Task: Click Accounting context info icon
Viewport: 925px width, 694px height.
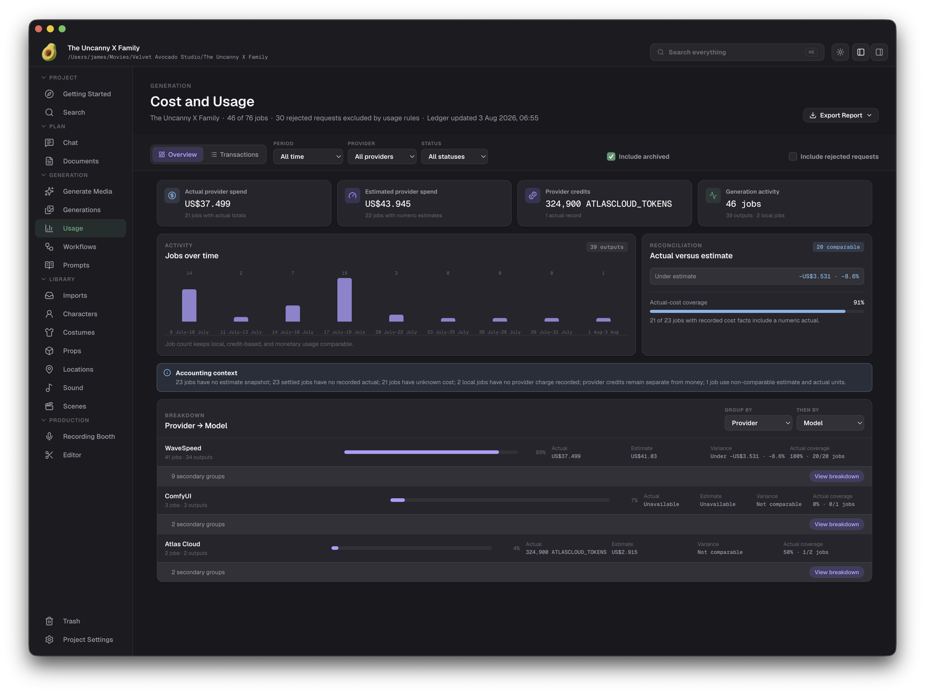Action: 167,372
